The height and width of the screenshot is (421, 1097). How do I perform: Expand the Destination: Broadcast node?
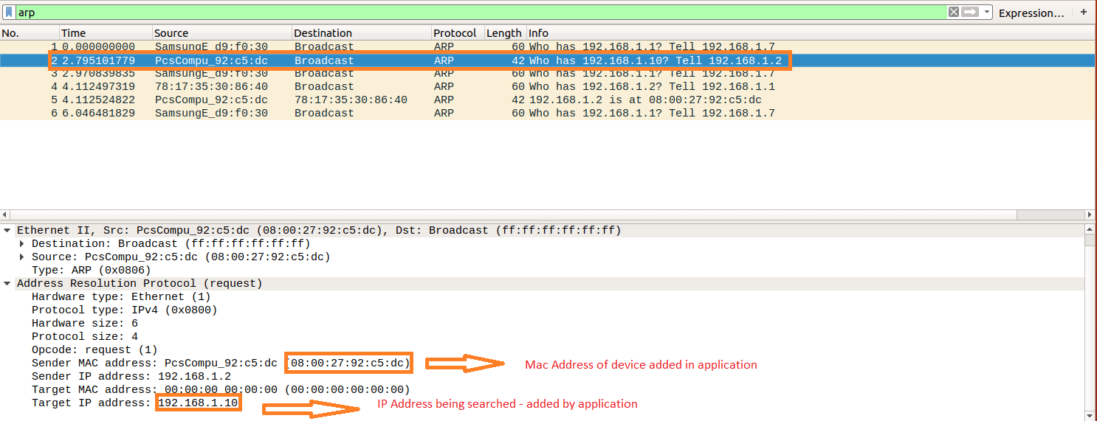[22, 244]
